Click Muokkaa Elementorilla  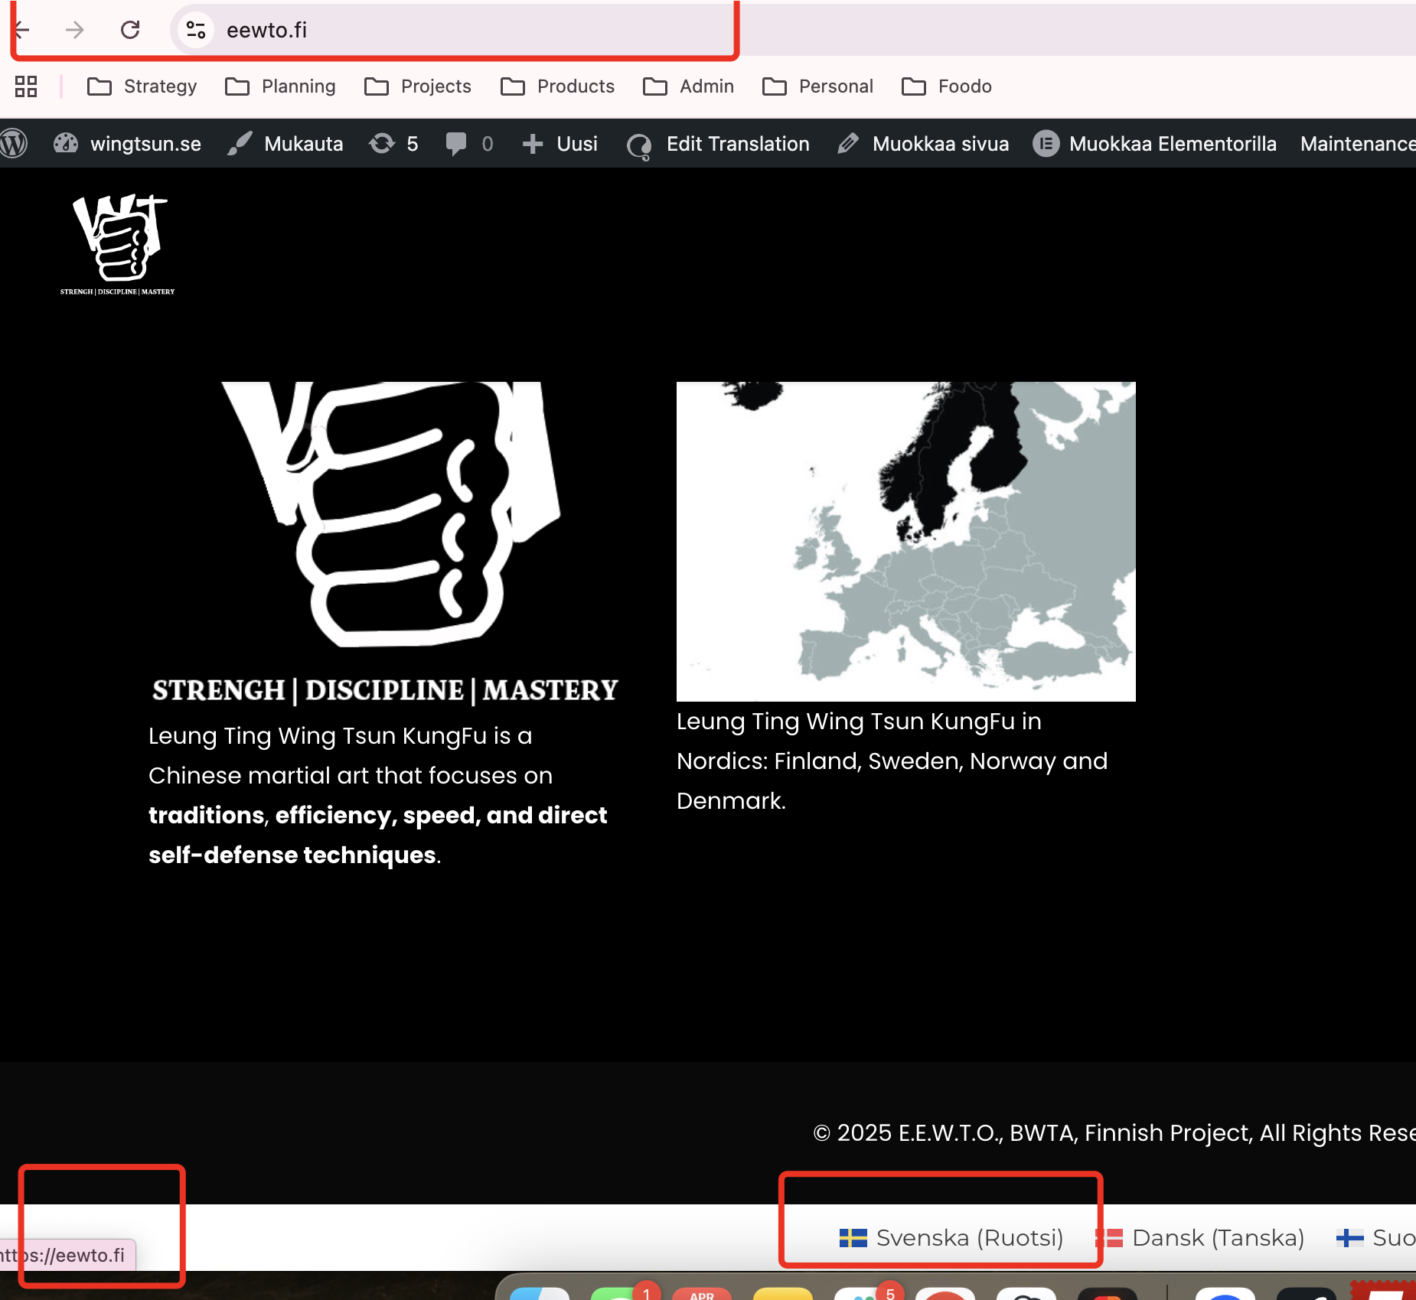(x=1154, y=144)
